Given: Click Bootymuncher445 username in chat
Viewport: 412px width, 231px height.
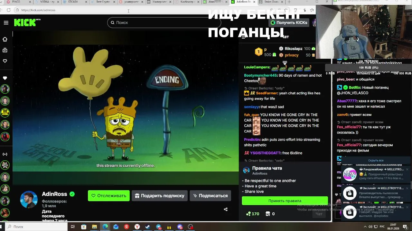Looking at the screenshot, I should click(260, 76).
